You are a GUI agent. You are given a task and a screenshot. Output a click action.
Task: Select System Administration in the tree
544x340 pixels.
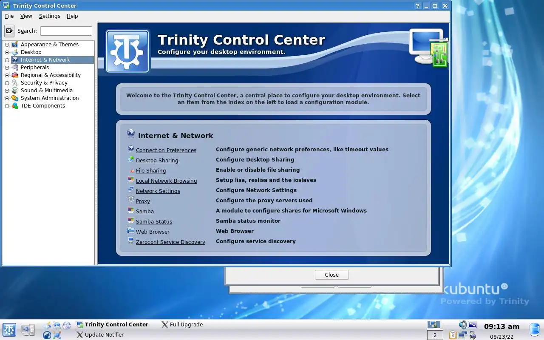coord(50,98)
